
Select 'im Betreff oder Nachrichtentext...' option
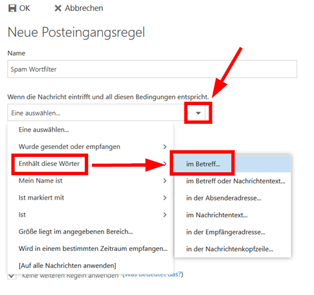click(232, 181)
